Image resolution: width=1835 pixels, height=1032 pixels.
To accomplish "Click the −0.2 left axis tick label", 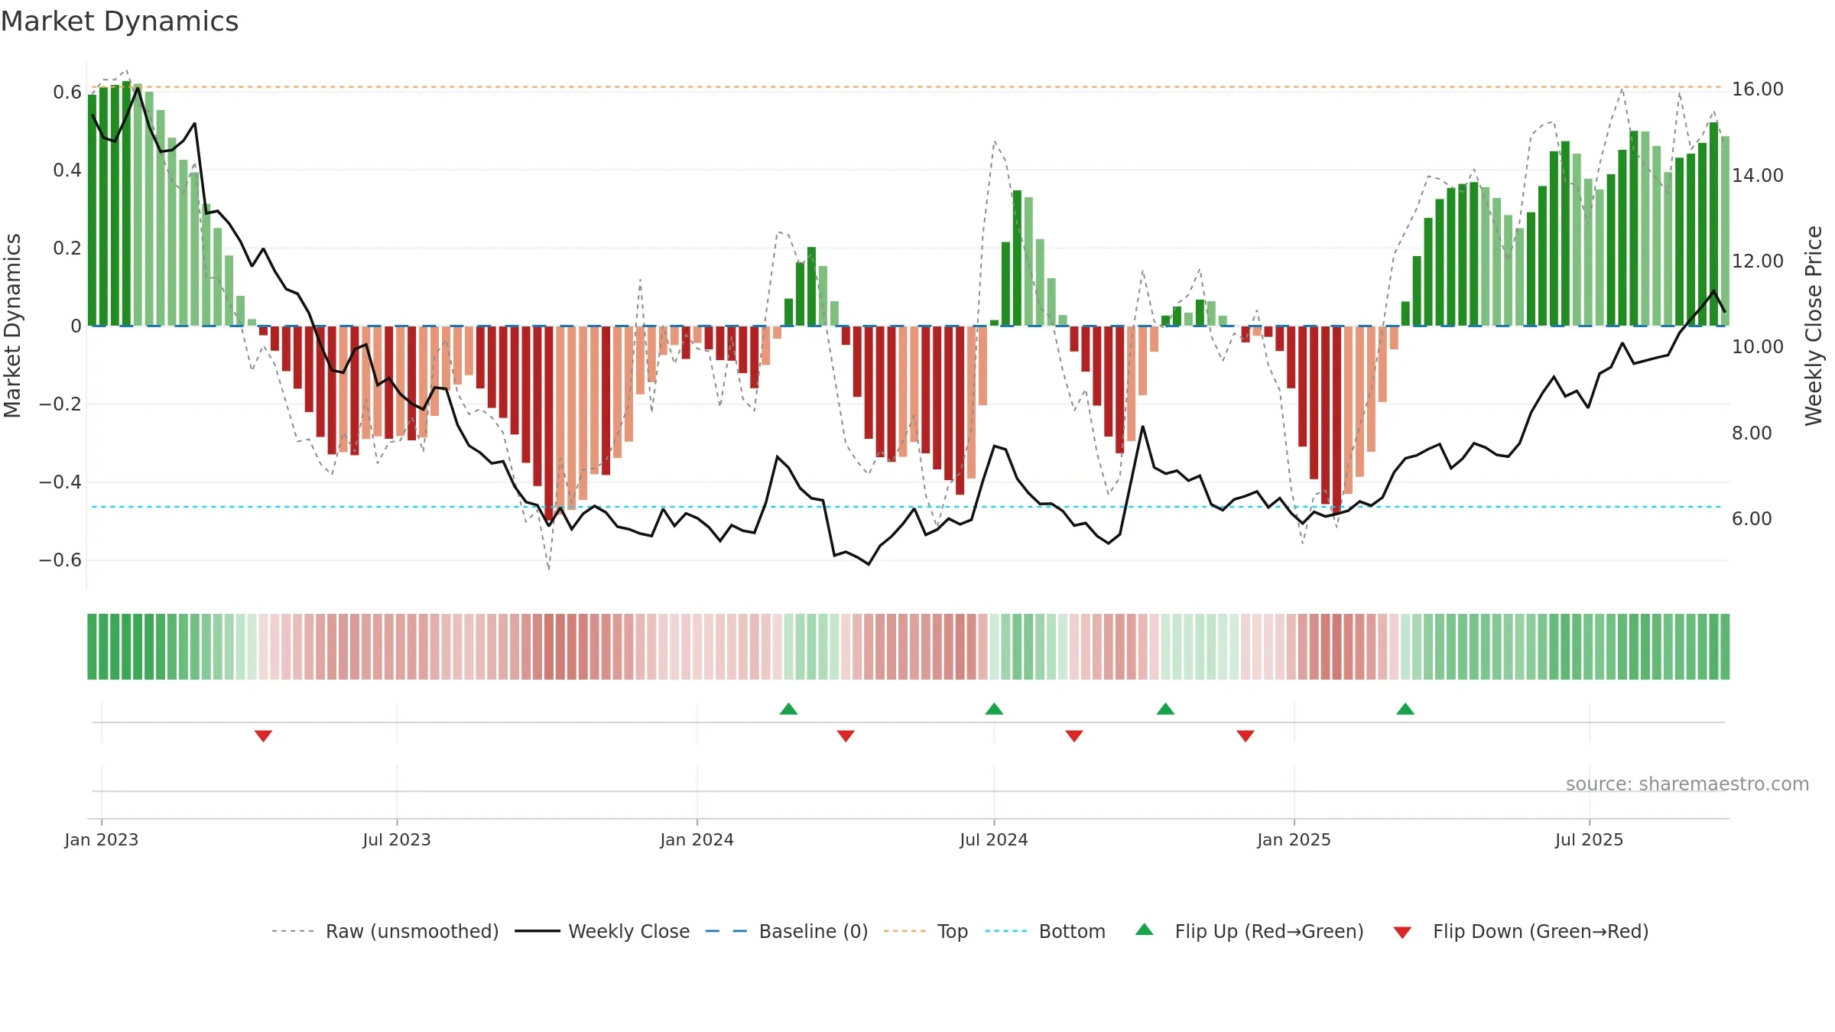I will coord(60,404).
